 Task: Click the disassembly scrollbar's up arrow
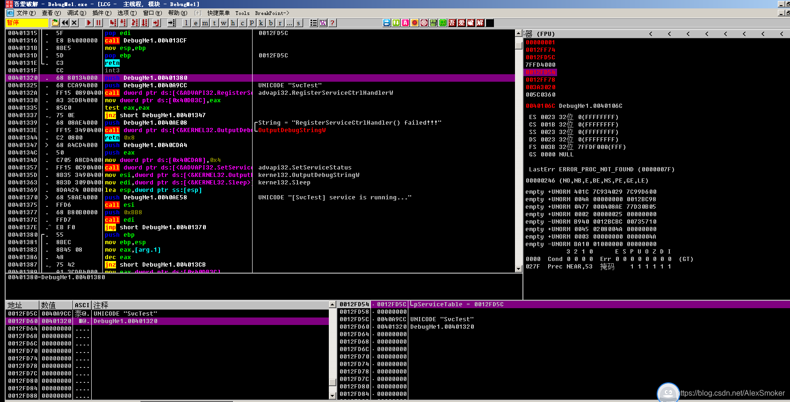(x=518, y=33)
